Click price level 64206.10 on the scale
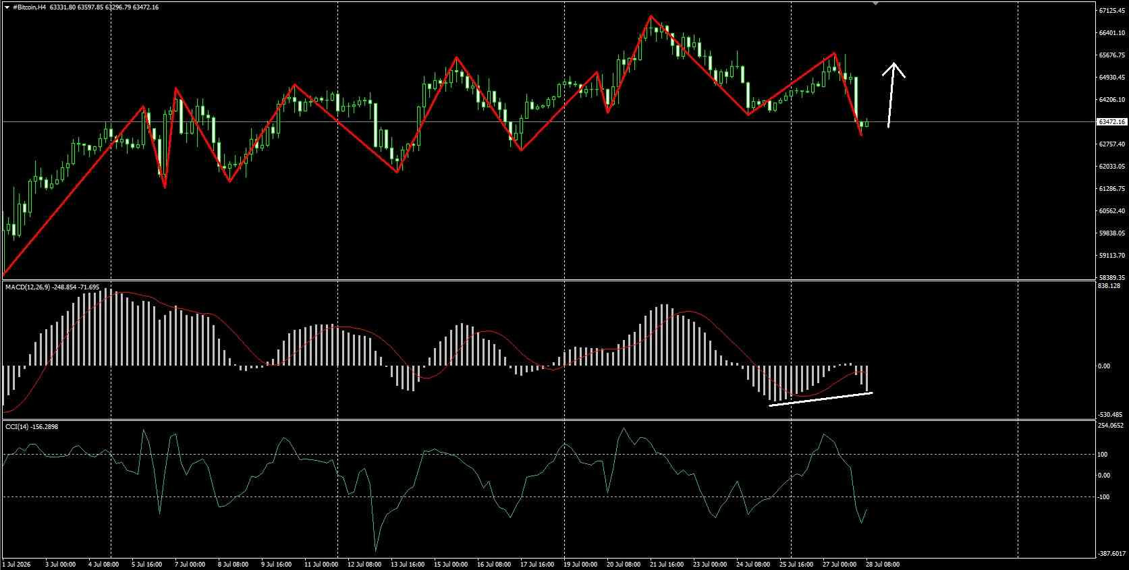Screen dimensions: 1129x570 [1112, 100]
